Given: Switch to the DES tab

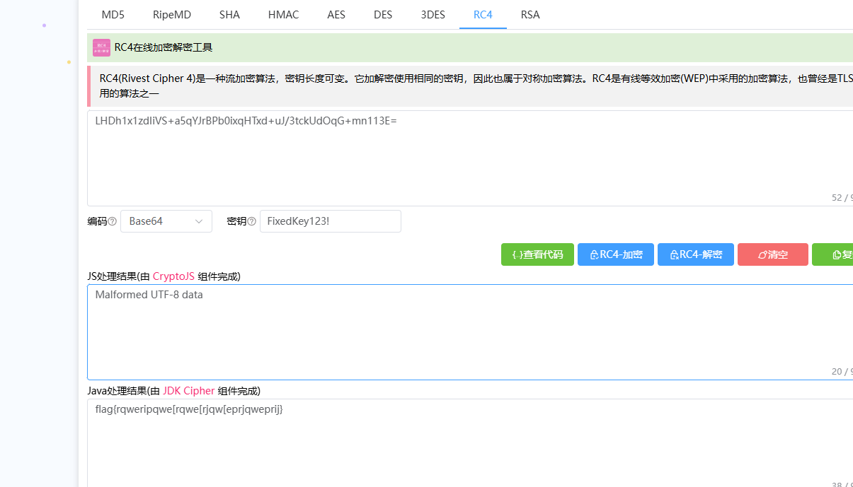Looking at the screenshot, I should [383, 15].
